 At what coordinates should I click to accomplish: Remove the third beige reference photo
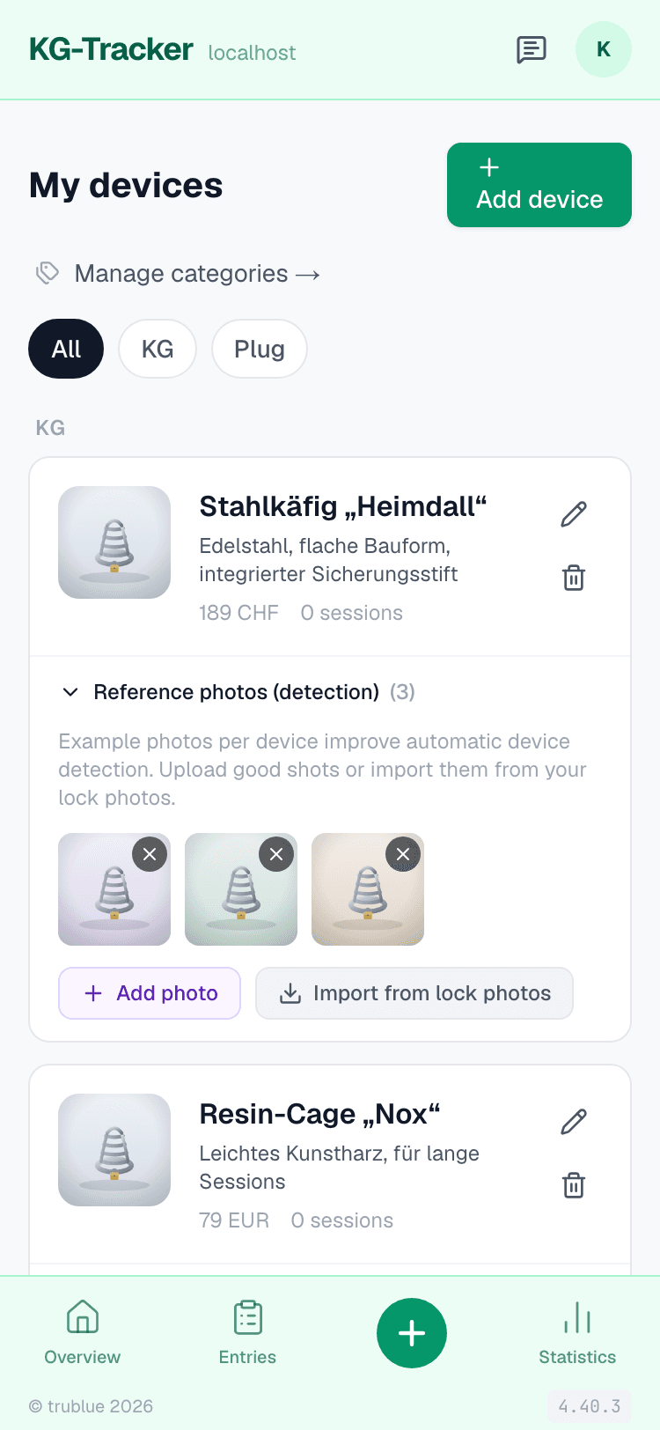point(403,854)
